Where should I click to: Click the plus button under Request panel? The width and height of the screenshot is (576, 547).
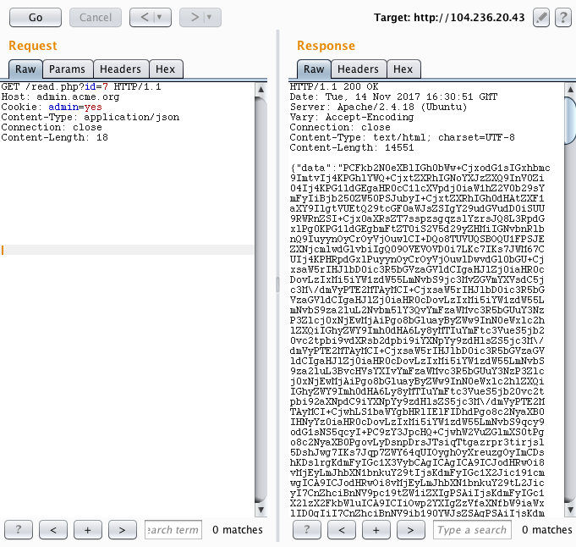pos(87,530)
